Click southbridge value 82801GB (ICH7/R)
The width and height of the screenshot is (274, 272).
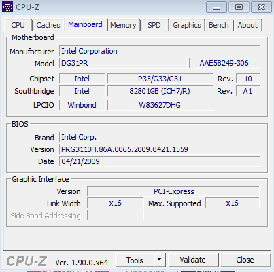click(160, 91)
